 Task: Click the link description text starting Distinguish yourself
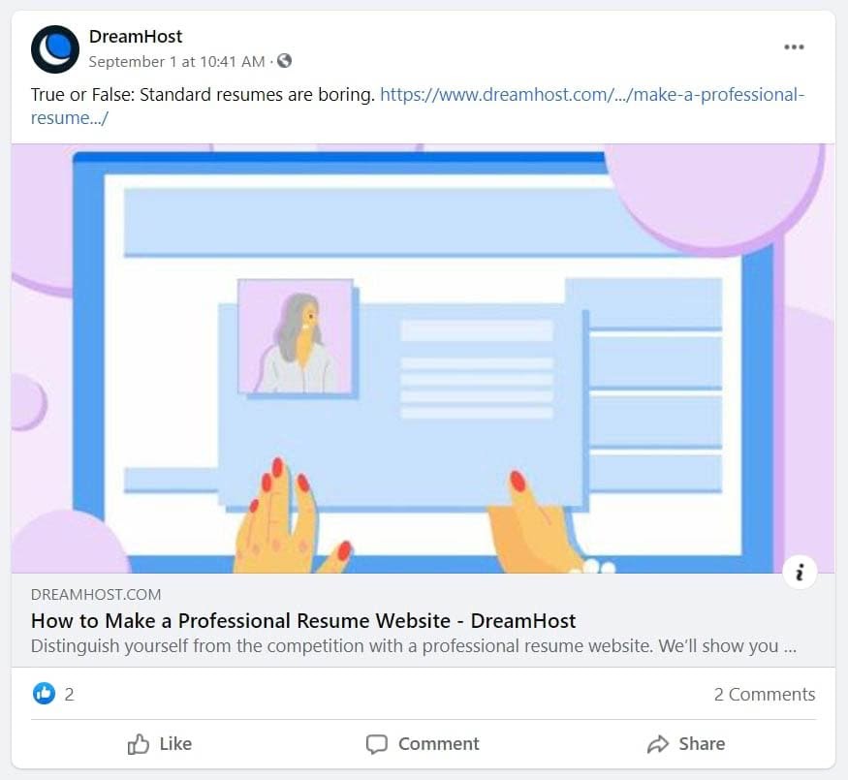tap(413, 646)
